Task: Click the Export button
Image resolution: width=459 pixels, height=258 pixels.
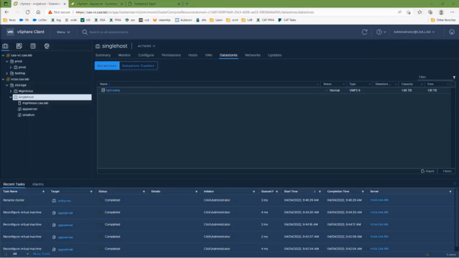Action: 428,171
